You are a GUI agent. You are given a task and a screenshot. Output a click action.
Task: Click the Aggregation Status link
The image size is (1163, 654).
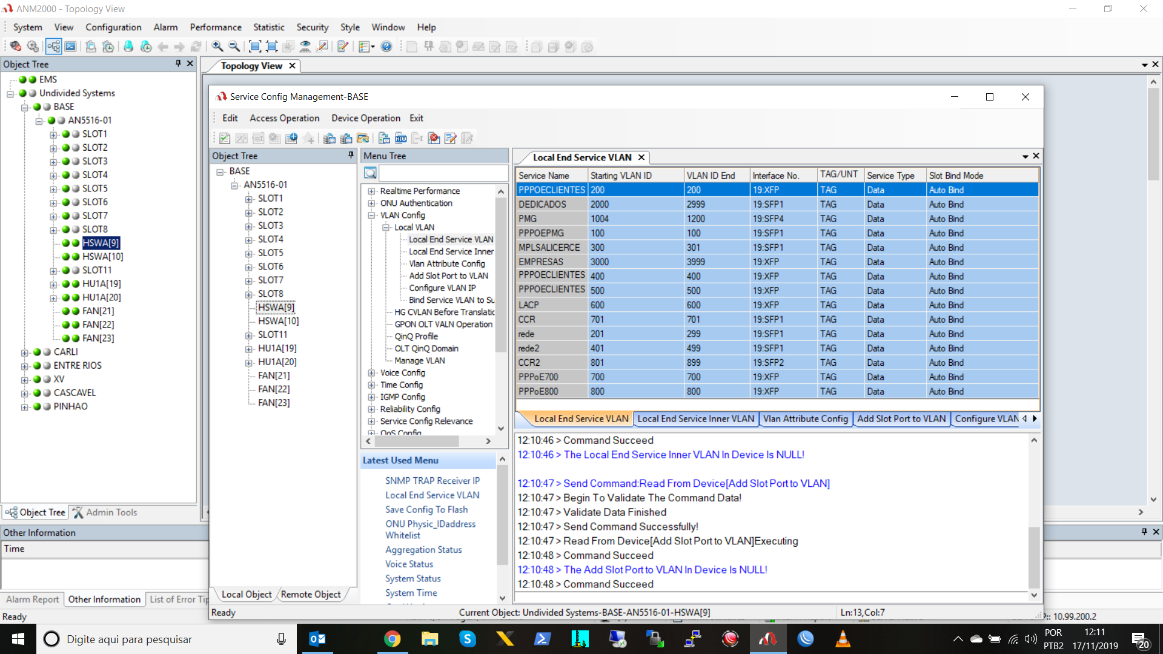pyautogui.click(x=423, y=549)
